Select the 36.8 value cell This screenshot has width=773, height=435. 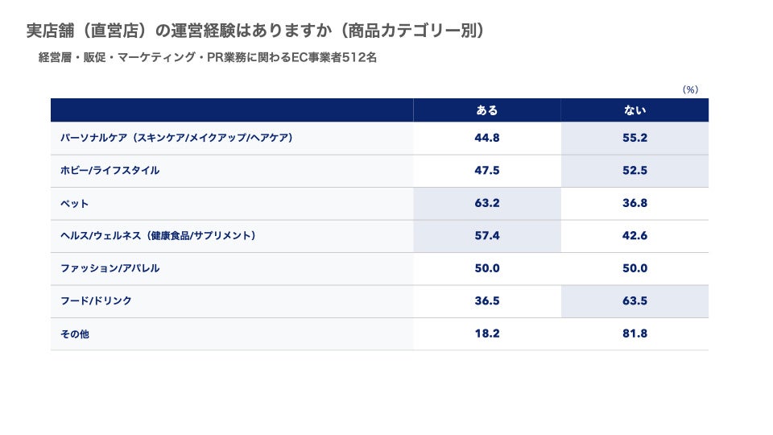click(x=635, y=203)
